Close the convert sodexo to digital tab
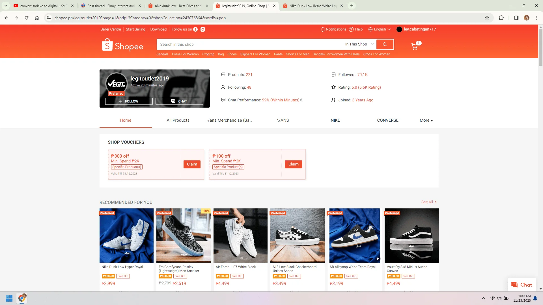Image resolution: width=543 pixels, height=305 pixels. (72, 6)
